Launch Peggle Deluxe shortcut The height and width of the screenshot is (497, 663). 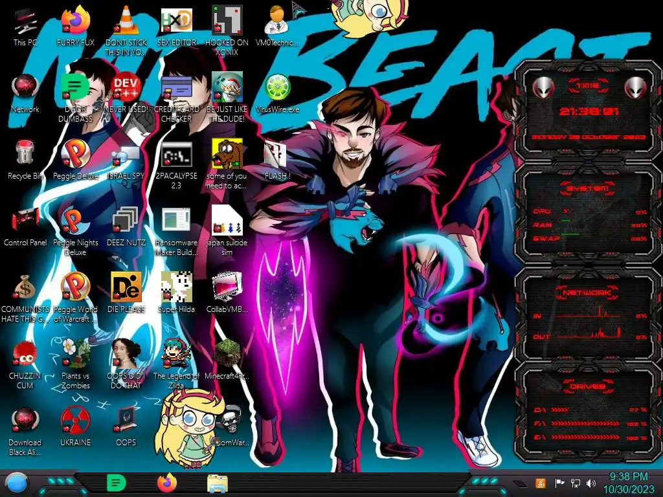tap(76, 153)
